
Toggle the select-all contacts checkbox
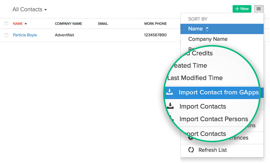pyautogui.click(x=6, y=24)
